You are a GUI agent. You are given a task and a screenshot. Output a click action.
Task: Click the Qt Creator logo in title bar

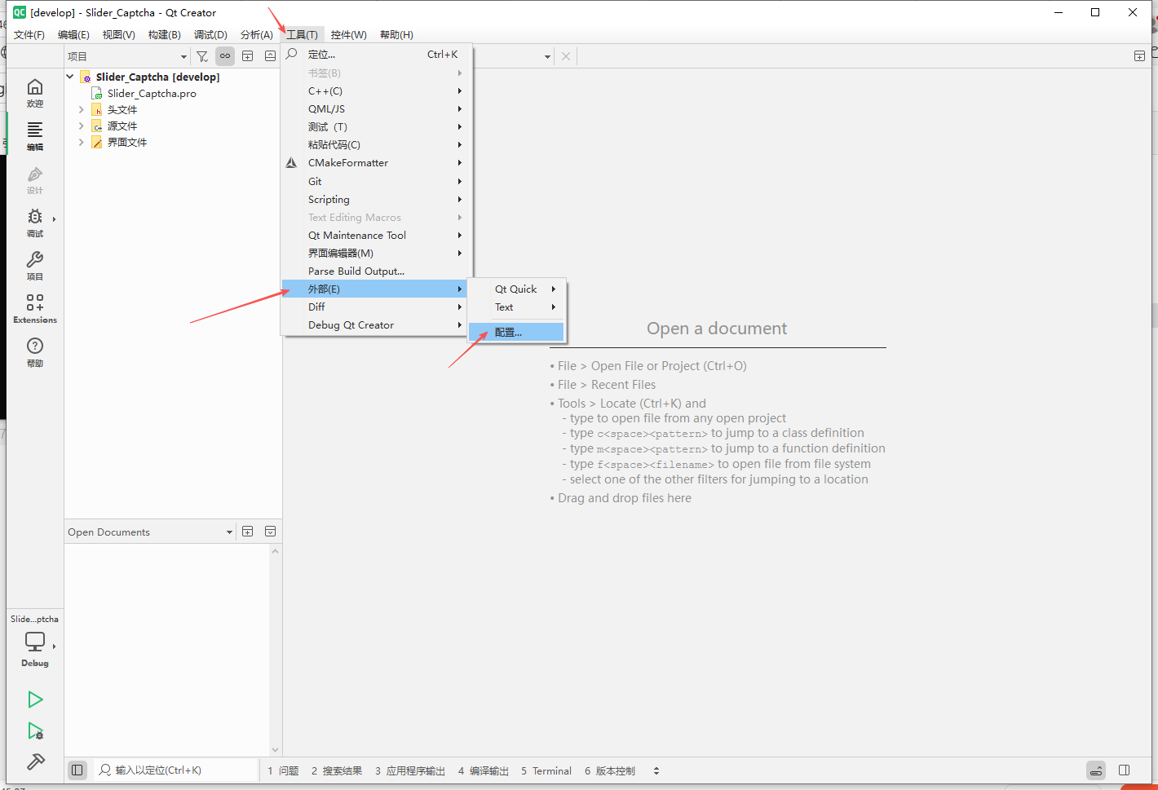point(20,12)
